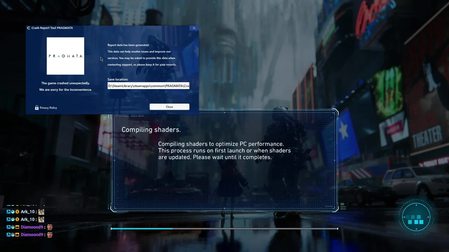This screenshot has width=449, height=252.
Task: Click the Close button in crash dialog
Action: pos(169,107)
